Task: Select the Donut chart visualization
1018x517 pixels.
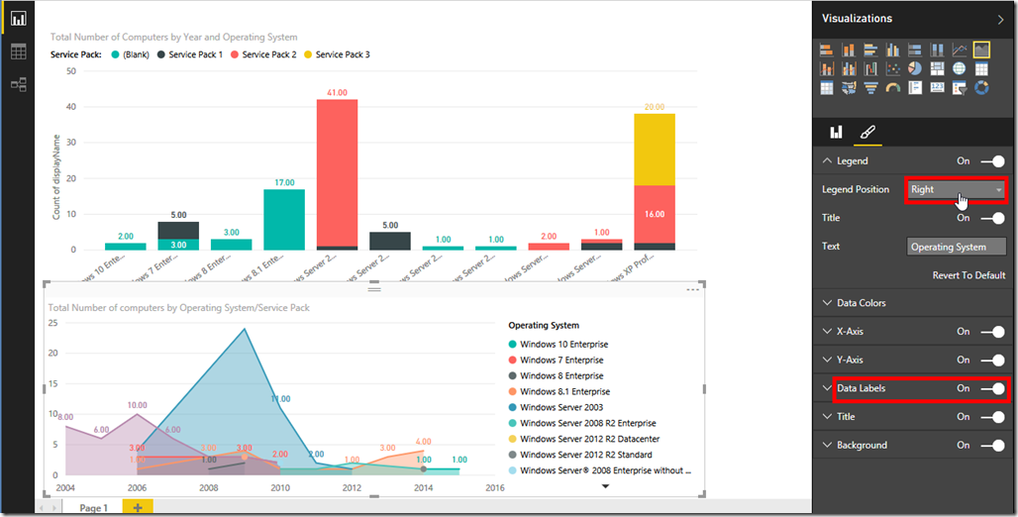Action: point(981,88)
